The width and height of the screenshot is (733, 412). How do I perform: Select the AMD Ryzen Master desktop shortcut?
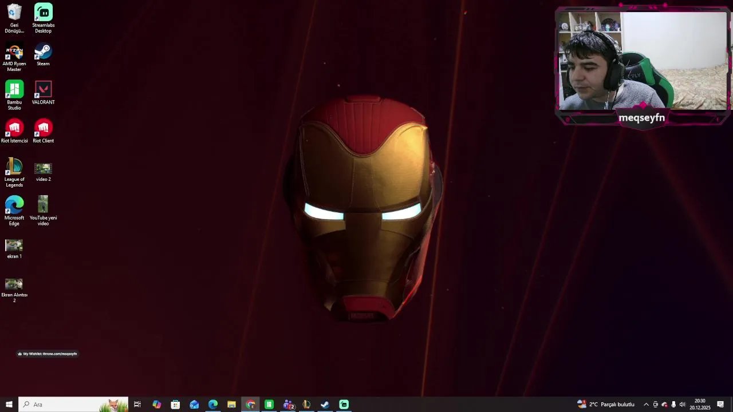click(14, 57)
